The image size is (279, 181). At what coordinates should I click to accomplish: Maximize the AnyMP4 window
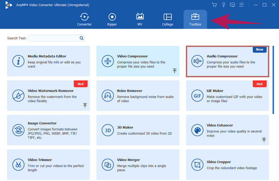click(265, 5)
